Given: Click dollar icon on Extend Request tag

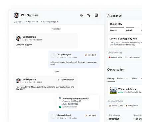Looking at the screenshot, I should click(x=126, y=57).
